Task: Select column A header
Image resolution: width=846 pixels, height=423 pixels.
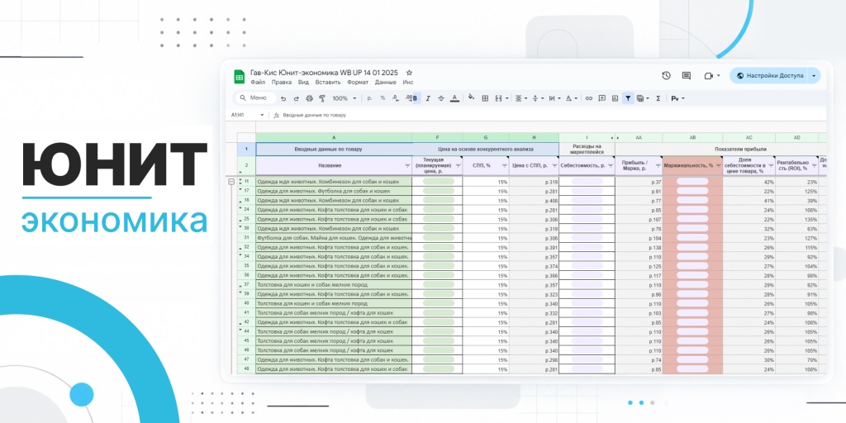Action: pyautogui.click(x=334, y=138)
